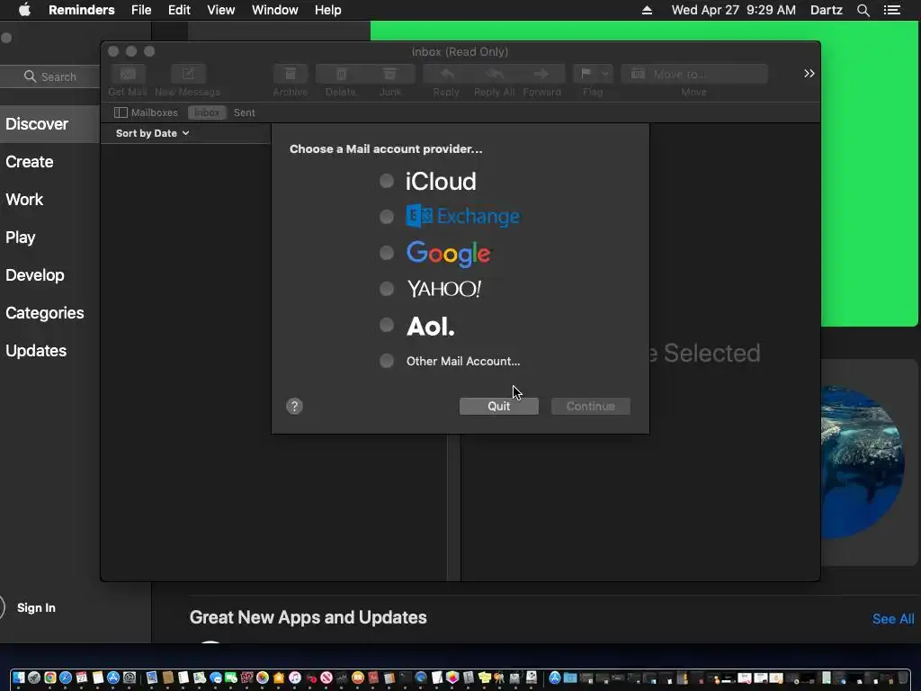
Task: Open Launchpad from the Dock
Action: click(34, 678)
